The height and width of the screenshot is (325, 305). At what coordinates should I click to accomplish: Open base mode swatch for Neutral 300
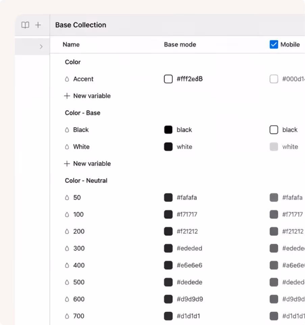(168, 248)
